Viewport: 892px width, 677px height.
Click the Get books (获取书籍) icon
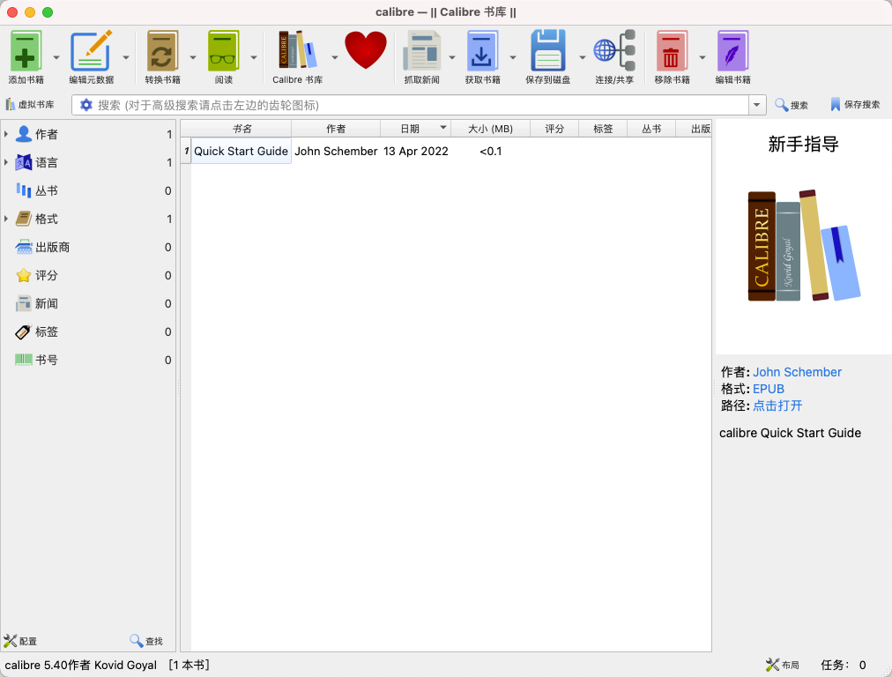pyautogui.click(x=482, y=51)
